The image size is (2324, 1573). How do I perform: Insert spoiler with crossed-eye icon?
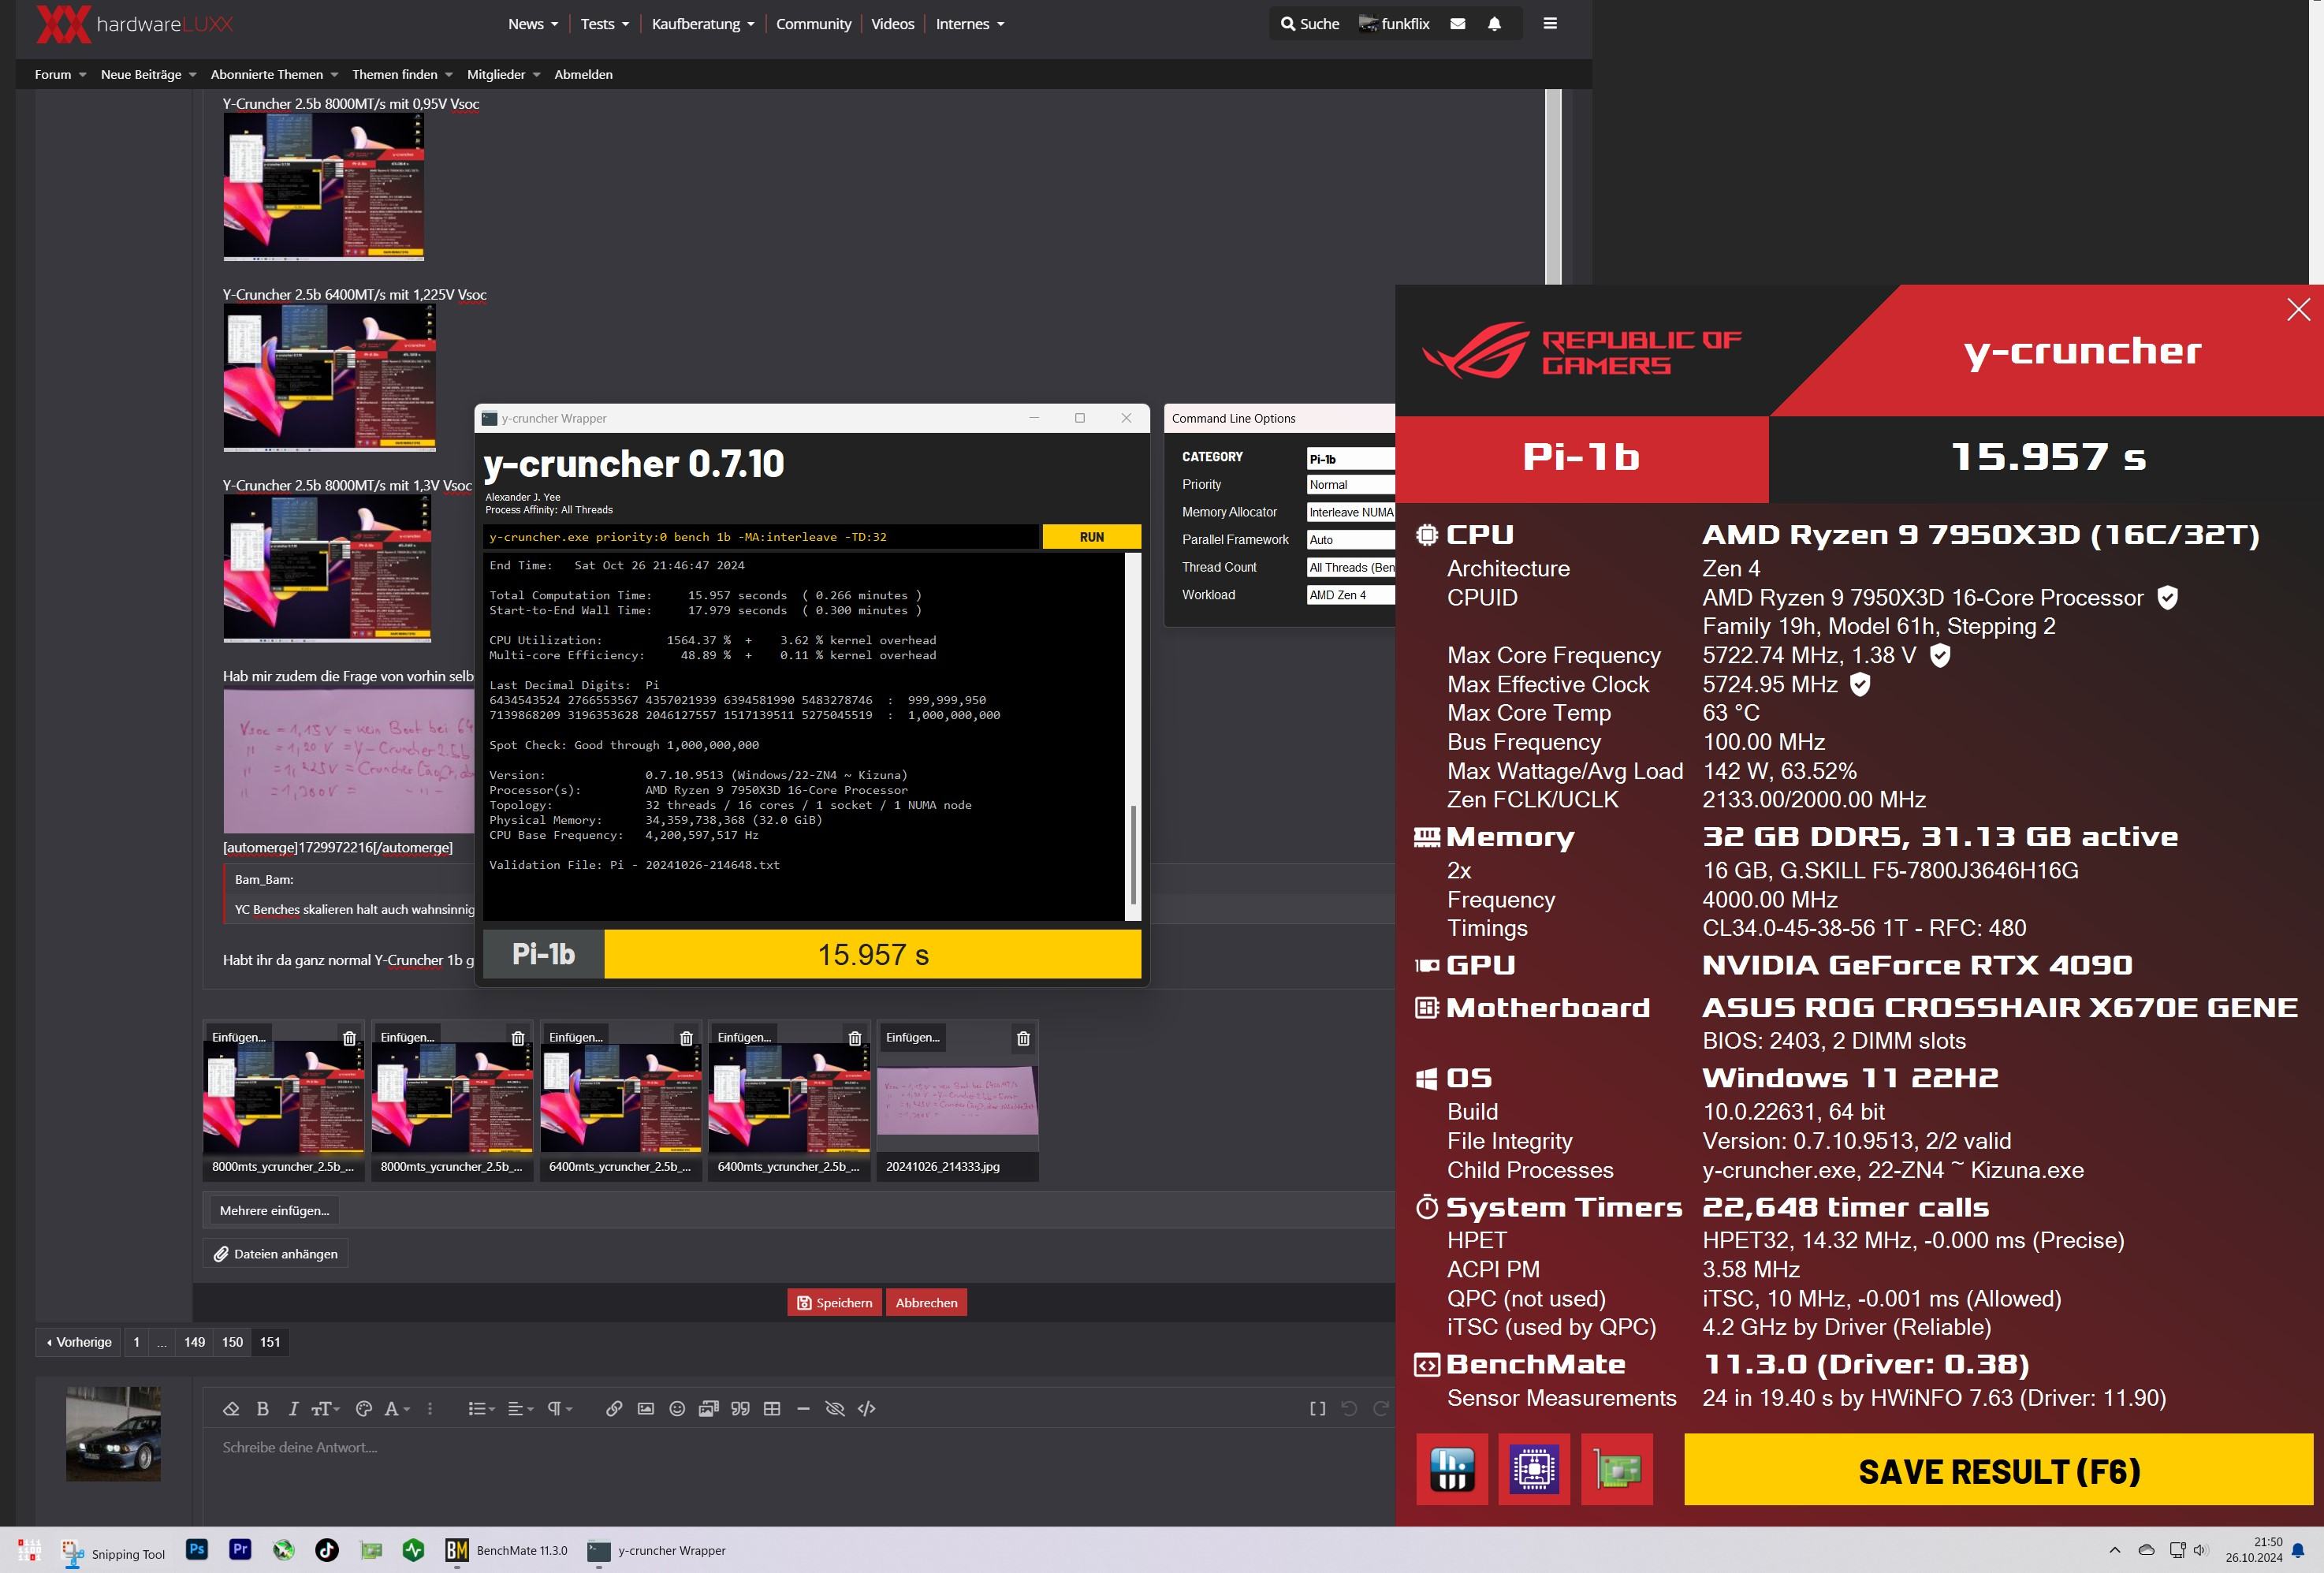coord(834,1408)
